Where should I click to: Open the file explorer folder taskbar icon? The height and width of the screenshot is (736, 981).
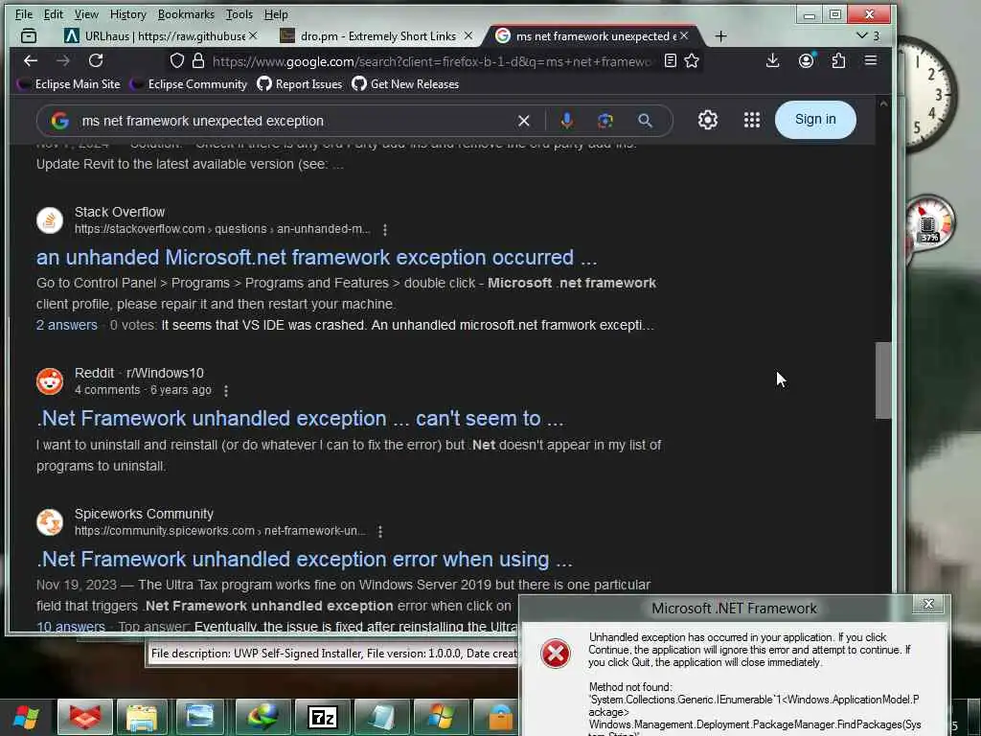point(142,717)
